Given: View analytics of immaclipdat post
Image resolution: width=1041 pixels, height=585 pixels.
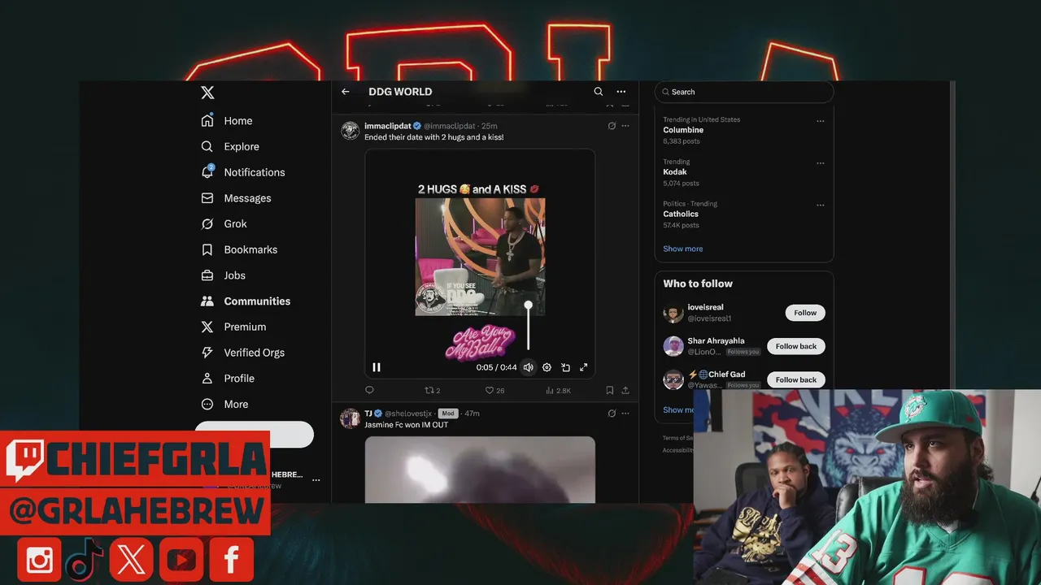Looking at the screenshot, I should (558, 391).
